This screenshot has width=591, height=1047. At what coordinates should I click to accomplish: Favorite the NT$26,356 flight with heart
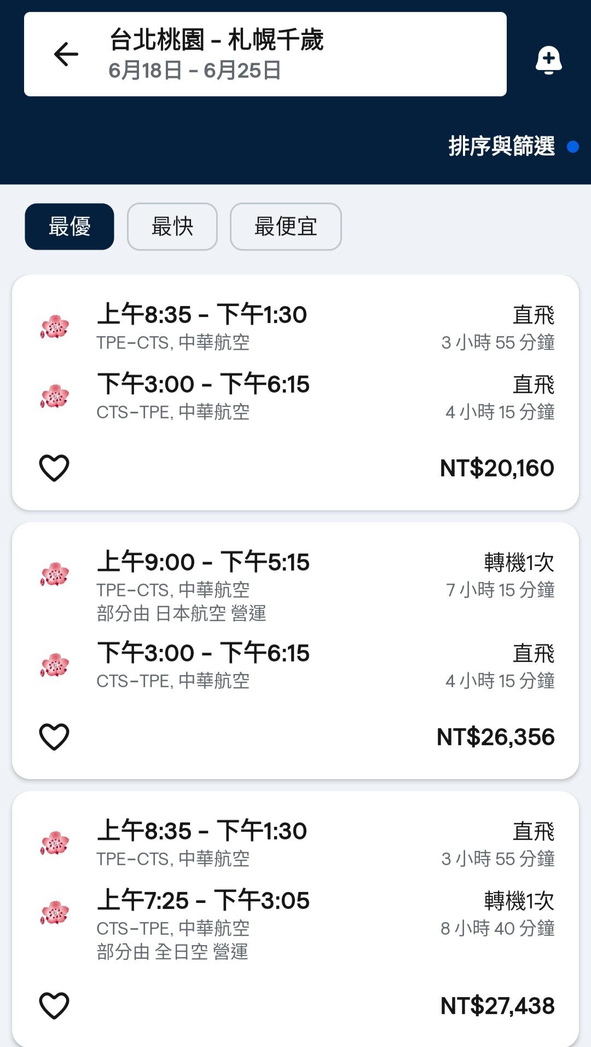[x=54, y=737]
